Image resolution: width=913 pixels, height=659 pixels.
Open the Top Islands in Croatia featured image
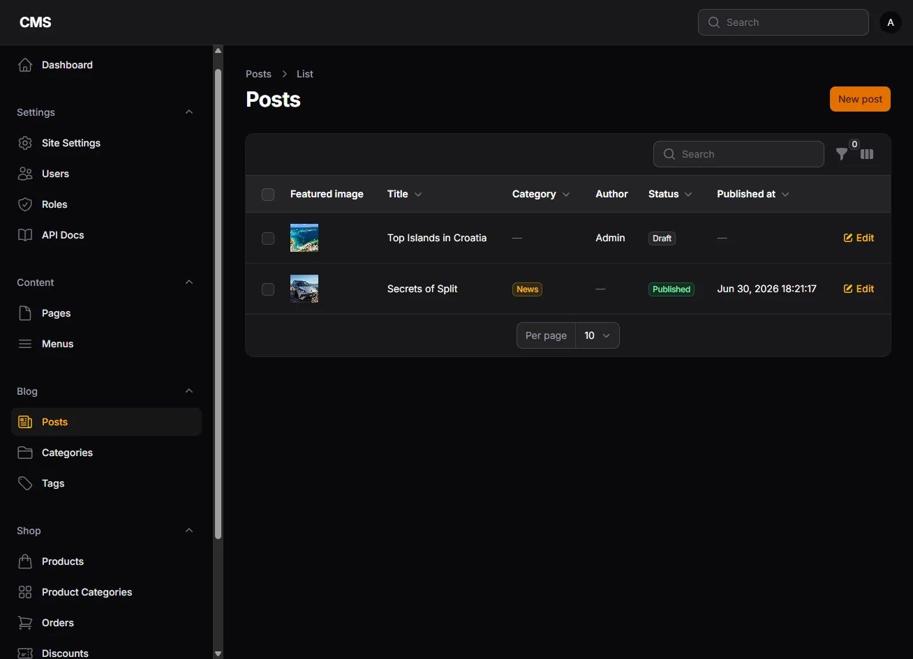coord(304,238)
